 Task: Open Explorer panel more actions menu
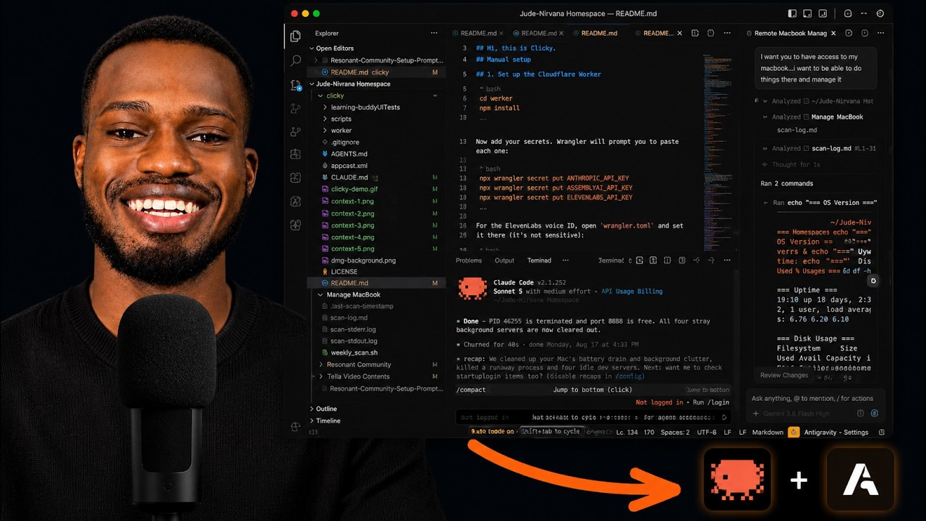tap(434, 33)
